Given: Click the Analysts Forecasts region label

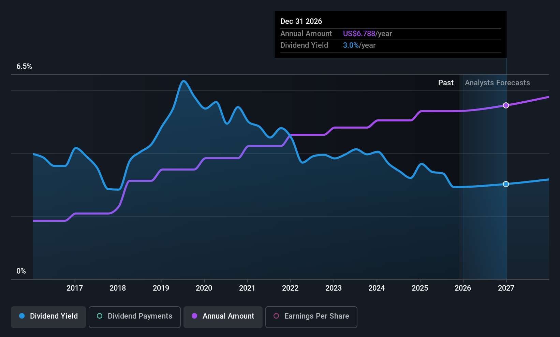Looking at the screenshot, I should point(497,83).
